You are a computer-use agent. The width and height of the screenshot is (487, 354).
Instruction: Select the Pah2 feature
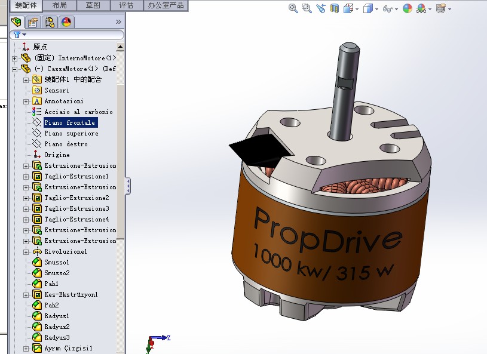pyautogui.click(x=51, y=305)
